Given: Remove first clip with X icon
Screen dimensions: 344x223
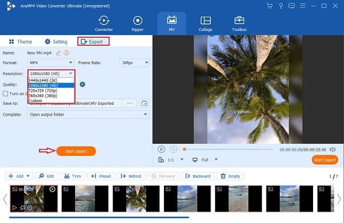Looking at the screenshot, I should click(x=52, y=189).
